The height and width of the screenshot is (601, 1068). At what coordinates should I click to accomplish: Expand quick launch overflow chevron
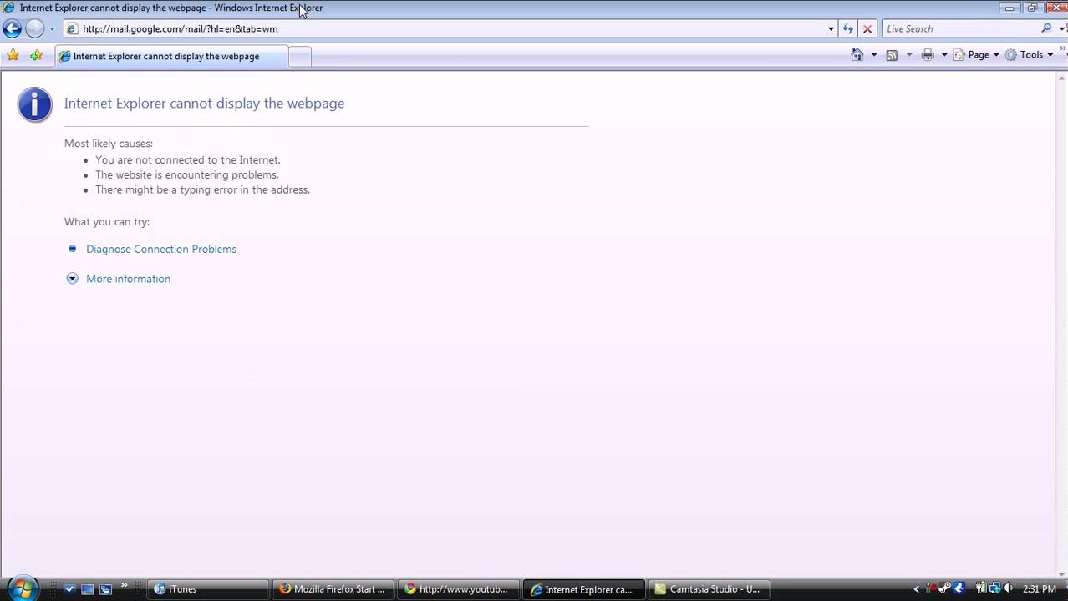tap(124, 585)
